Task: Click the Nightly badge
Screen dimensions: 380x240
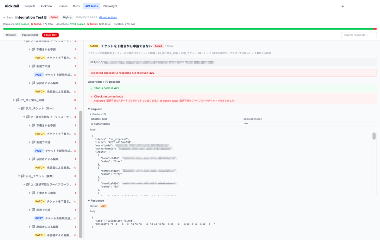Action: point(67,17)
